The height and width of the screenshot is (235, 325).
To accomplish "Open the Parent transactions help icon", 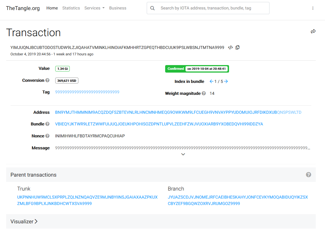I will pyautogui.click(x=309, y=175).
